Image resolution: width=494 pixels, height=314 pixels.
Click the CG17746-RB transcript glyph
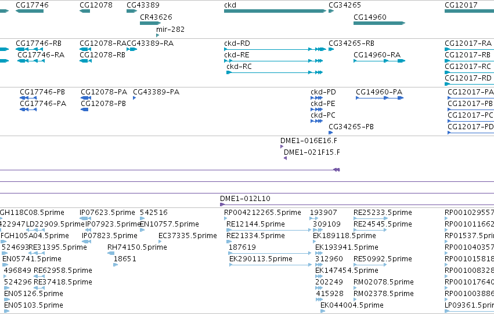(x=29, y=49)
